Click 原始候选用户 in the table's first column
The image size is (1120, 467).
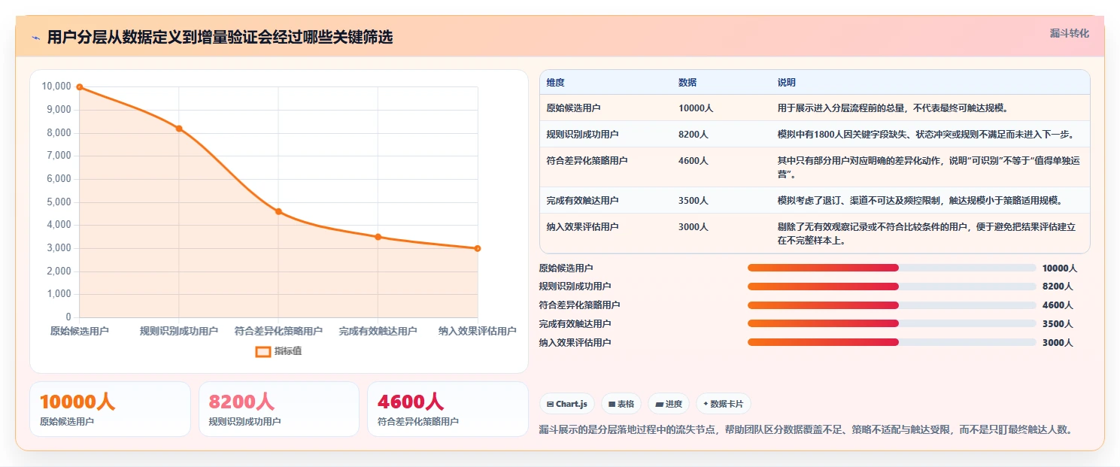573,108
